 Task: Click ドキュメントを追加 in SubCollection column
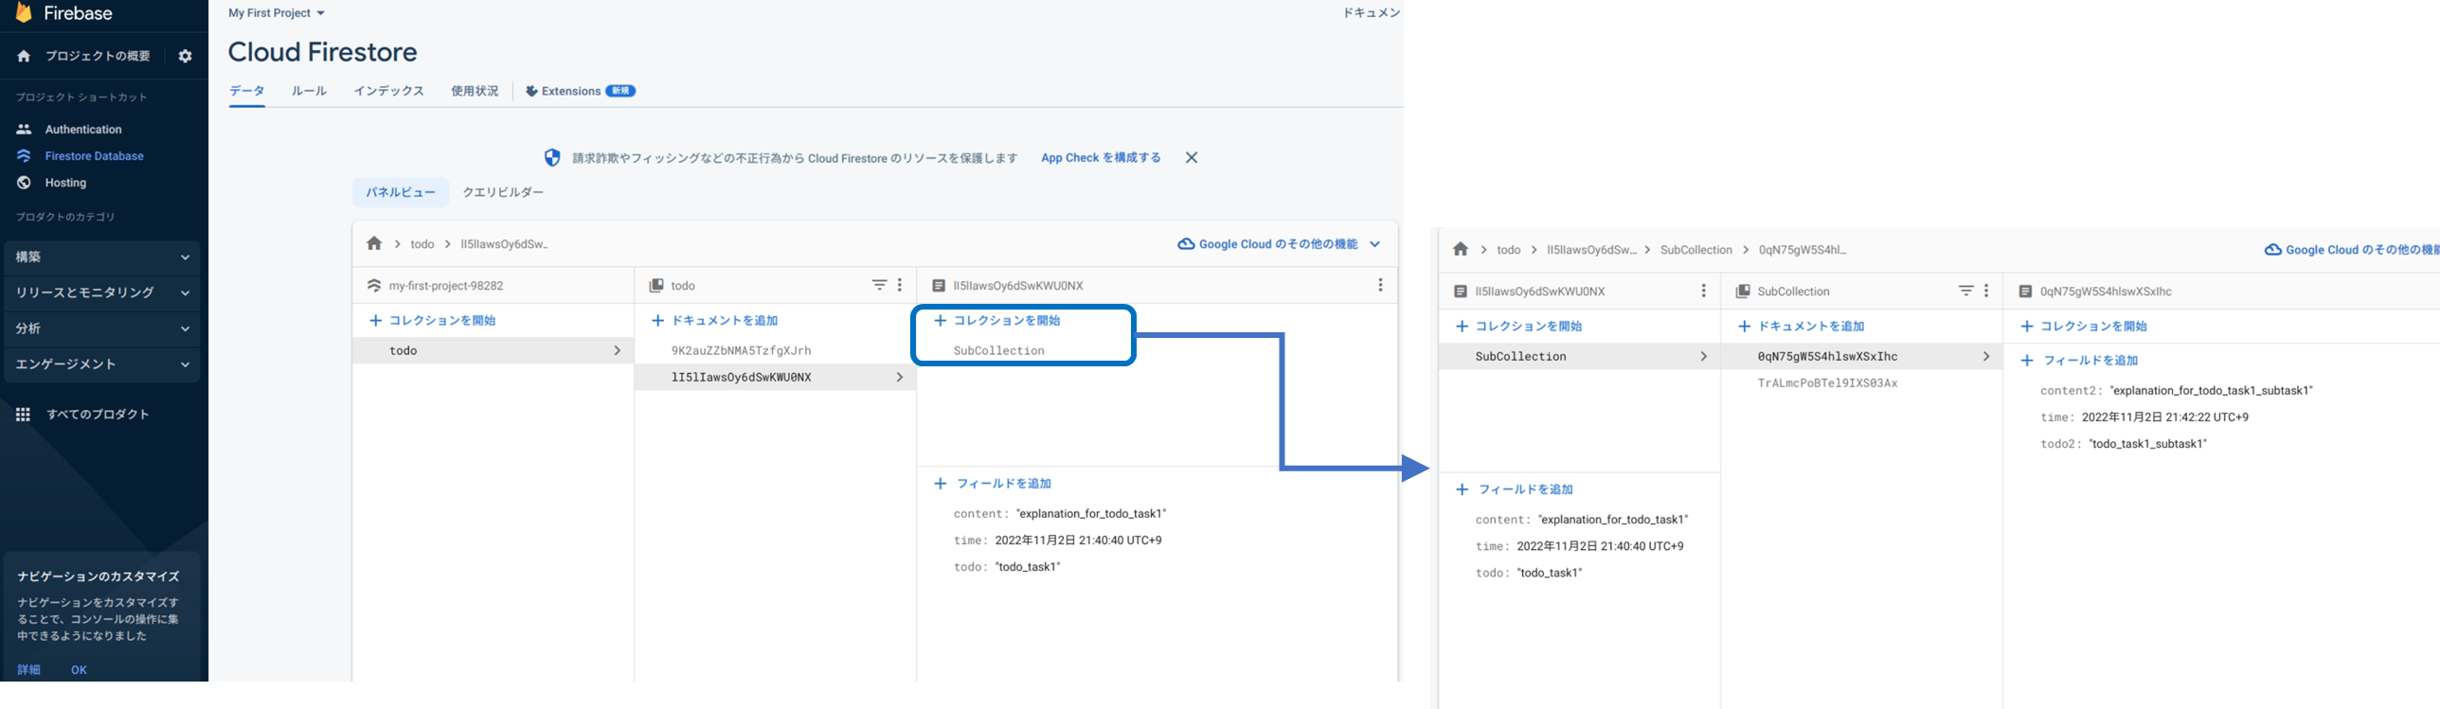pos(1802,327)
